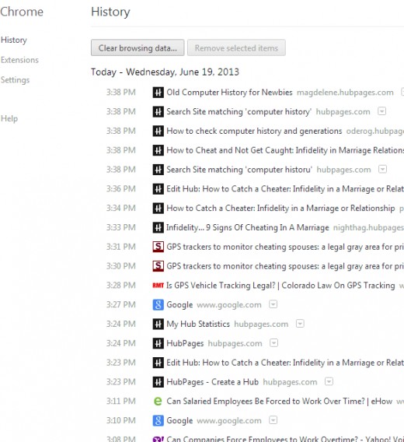Open the Can Salaried Employees Be Forced to Work link

coord(279,401)
